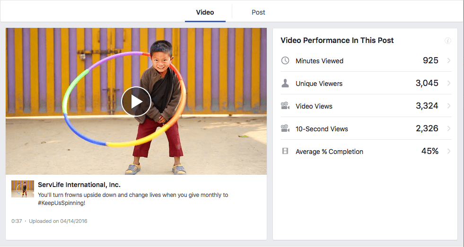Open the Post tab
This screenshot has height=247, width=464.
(258, 12)
